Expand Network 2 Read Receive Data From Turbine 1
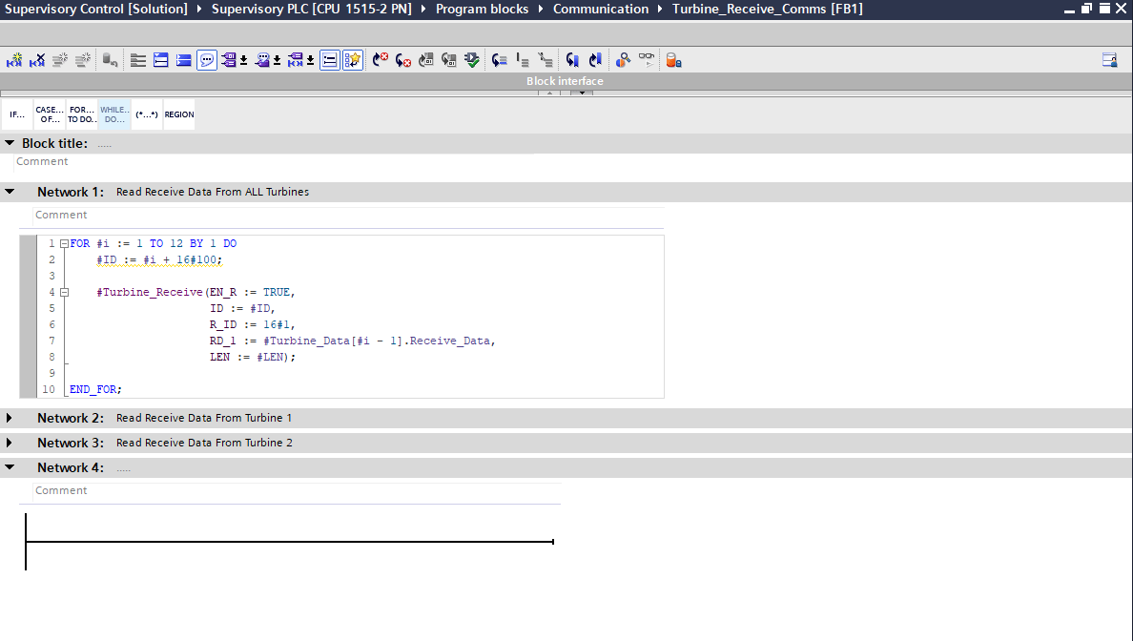This screenshot has height=641, width=1133. coord(10,418)
